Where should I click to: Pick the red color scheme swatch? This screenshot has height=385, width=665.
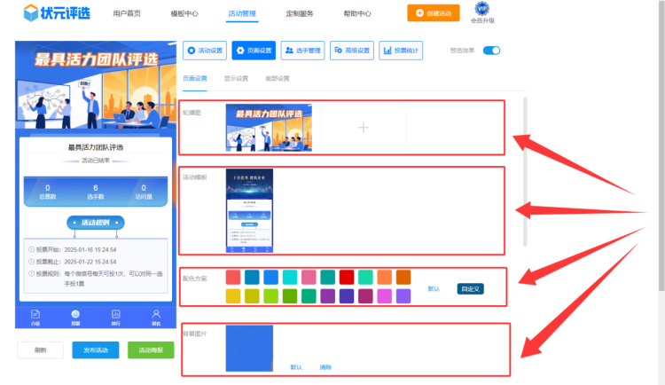pos(347,278)
